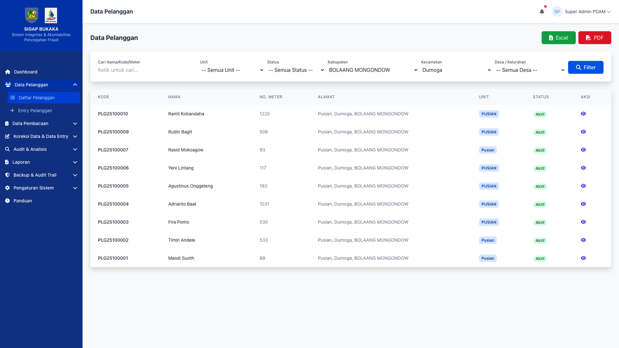Expand the Data Pembacaan menu chevron
The height and width of the screenshot is (348, 619).
[75, 123]
